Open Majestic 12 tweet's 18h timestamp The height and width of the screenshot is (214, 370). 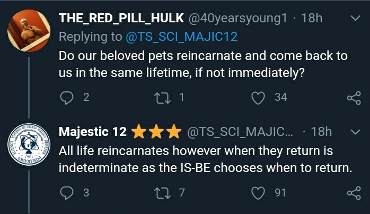pos(321,132)
